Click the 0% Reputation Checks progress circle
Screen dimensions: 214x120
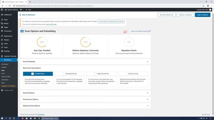tap(129, 42)
